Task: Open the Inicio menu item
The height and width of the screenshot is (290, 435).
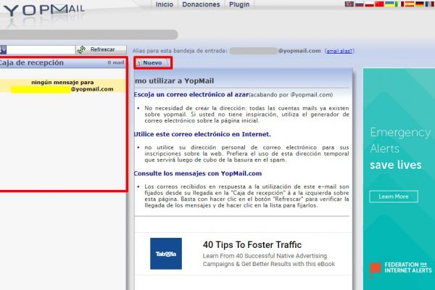Action: (165, 4)
